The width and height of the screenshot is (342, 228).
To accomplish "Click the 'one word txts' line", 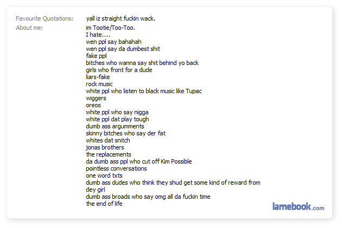I will coord(104,175).
